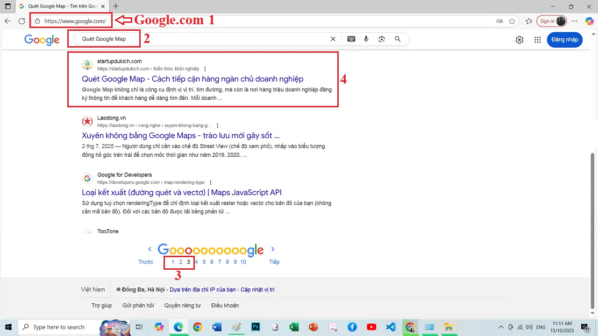Open the Điều khoản footer link
Viewport: 598px width, 336px height.
pos(225,306)
